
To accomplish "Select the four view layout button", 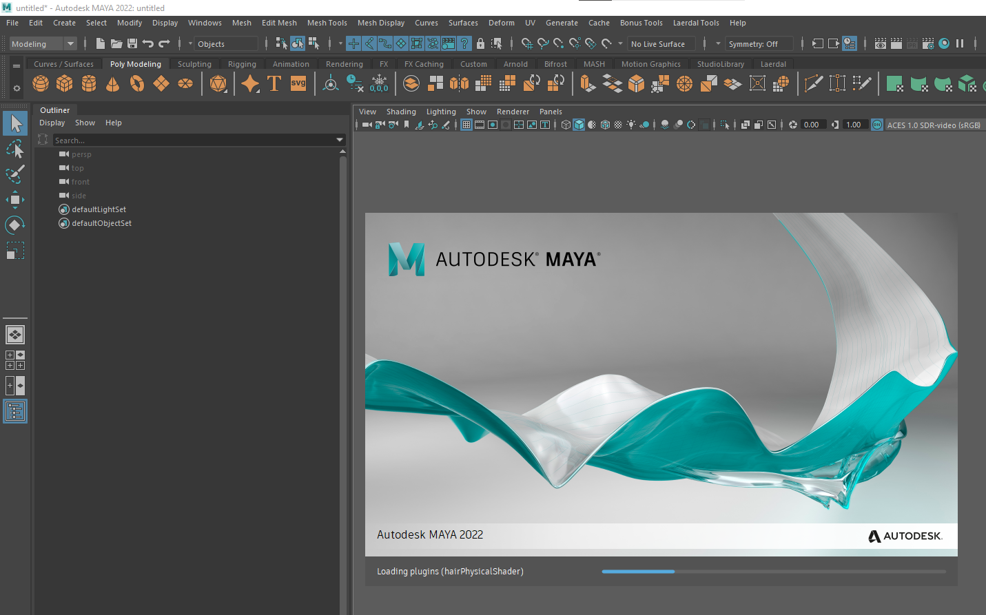I will 15,360.
